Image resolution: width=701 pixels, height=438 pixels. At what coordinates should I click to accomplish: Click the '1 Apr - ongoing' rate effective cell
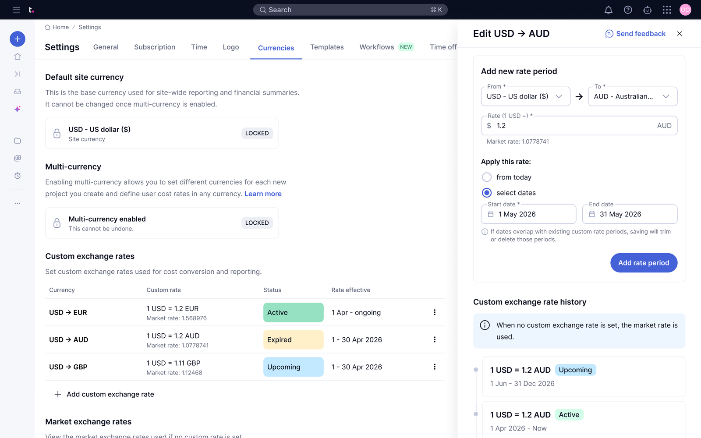coord(356,312)
